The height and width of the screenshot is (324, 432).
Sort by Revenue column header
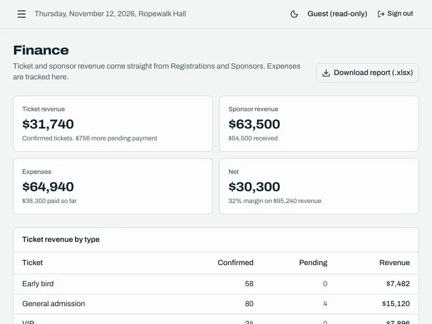tap(395, 262)
